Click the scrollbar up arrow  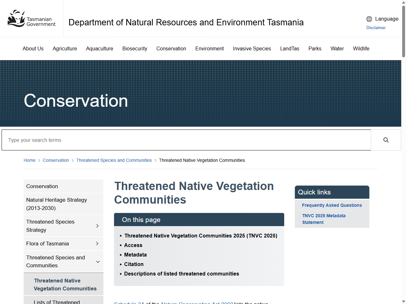(x=403, y=3)
